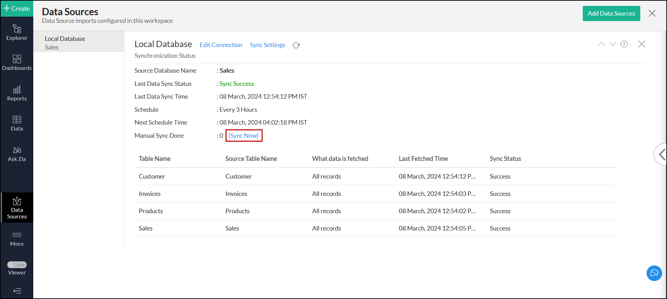Click the Create button

tap(17, 9)
